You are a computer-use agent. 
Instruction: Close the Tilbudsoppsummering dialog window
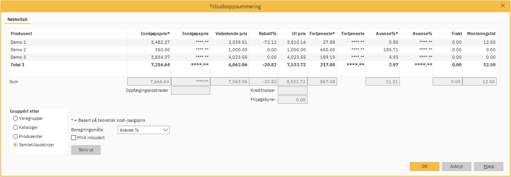(x=503, y=6)
